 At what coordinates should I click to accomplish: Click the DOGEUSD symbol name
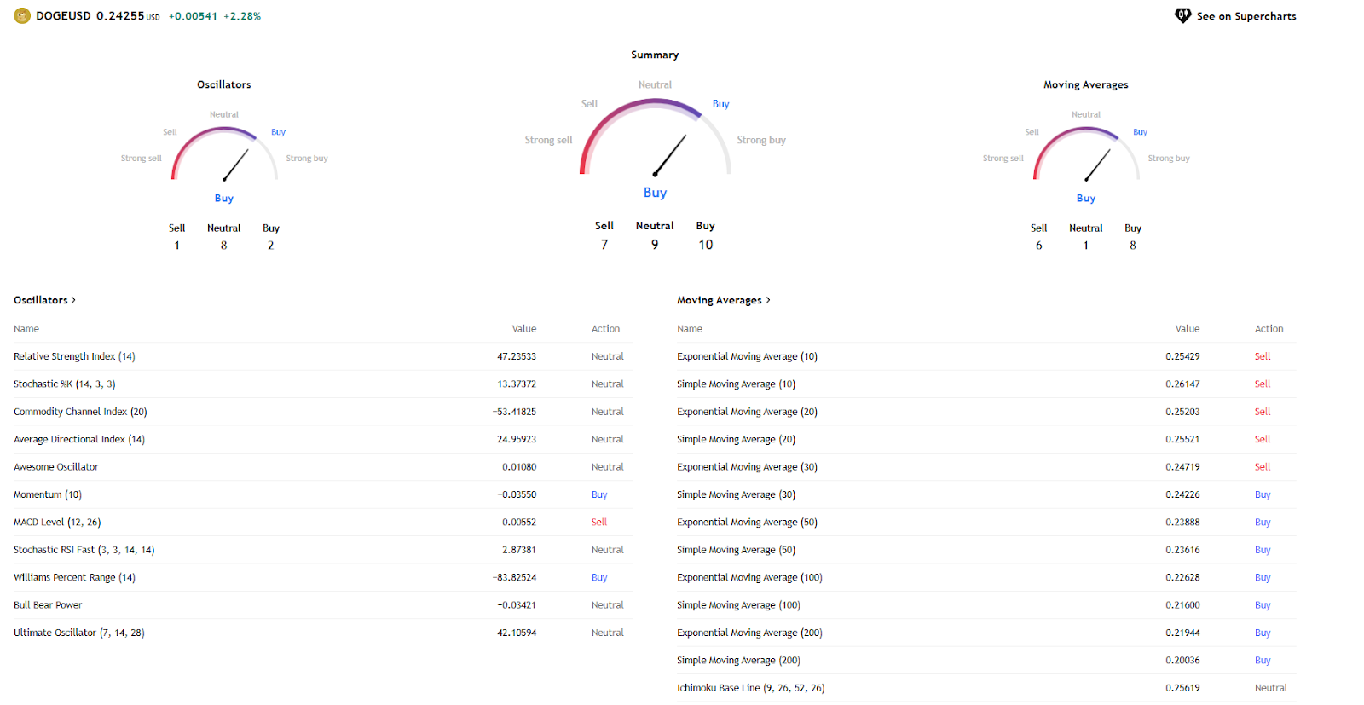(x=63, y=16)
